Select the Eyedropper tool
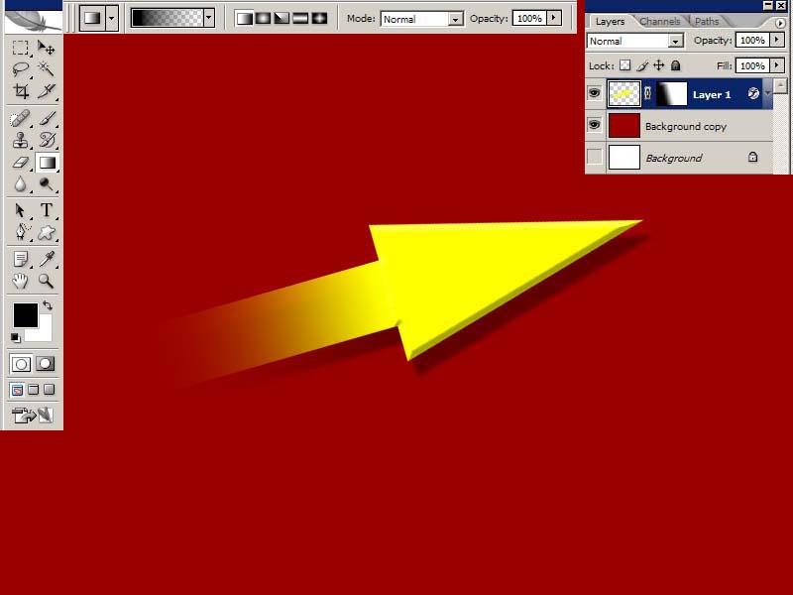 coord(46,259)
